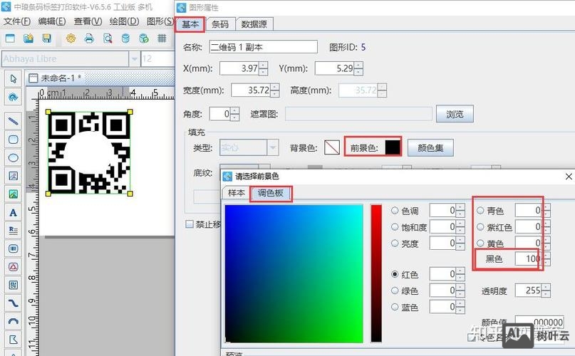Select the wavy curve tool
The width and height of the screenshot is (575, 356).
tap(14, 303)
